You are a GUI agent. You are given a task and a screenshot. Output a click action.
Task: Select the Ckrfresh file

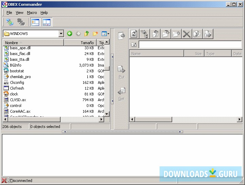(17, 88)
